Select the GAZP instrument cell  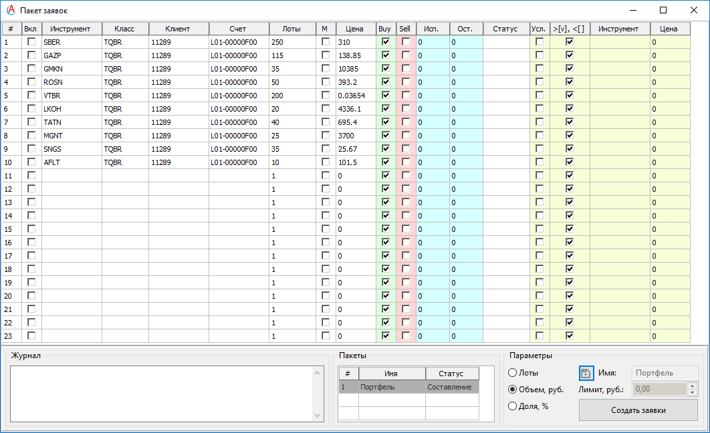72,55
